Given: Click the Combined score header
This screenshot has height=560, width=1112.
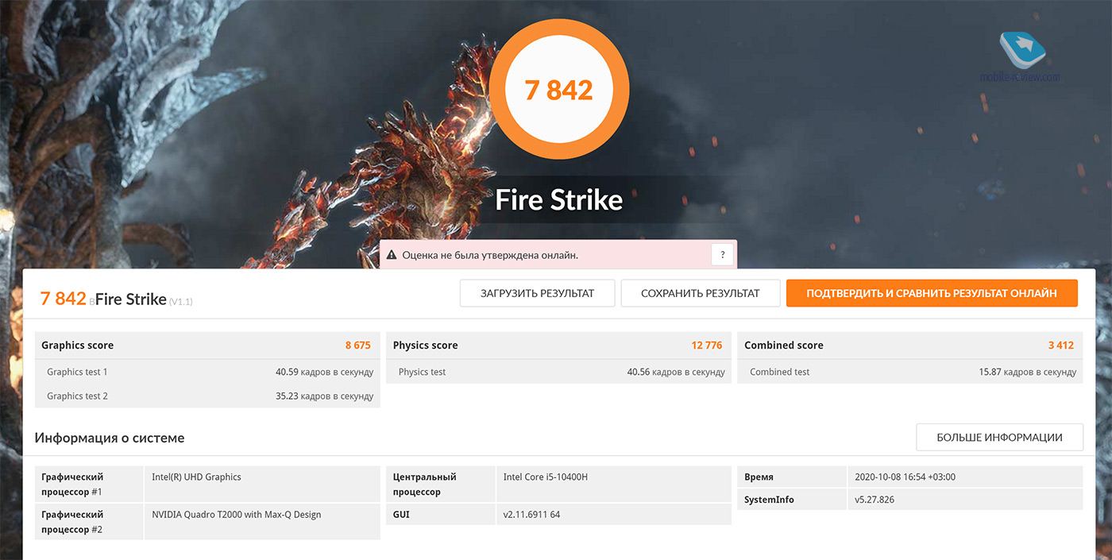Looking at the screenshot, I should [784, 346].
